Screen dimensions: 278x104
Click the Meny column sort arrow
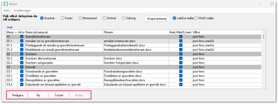click(x=16, y=32)
